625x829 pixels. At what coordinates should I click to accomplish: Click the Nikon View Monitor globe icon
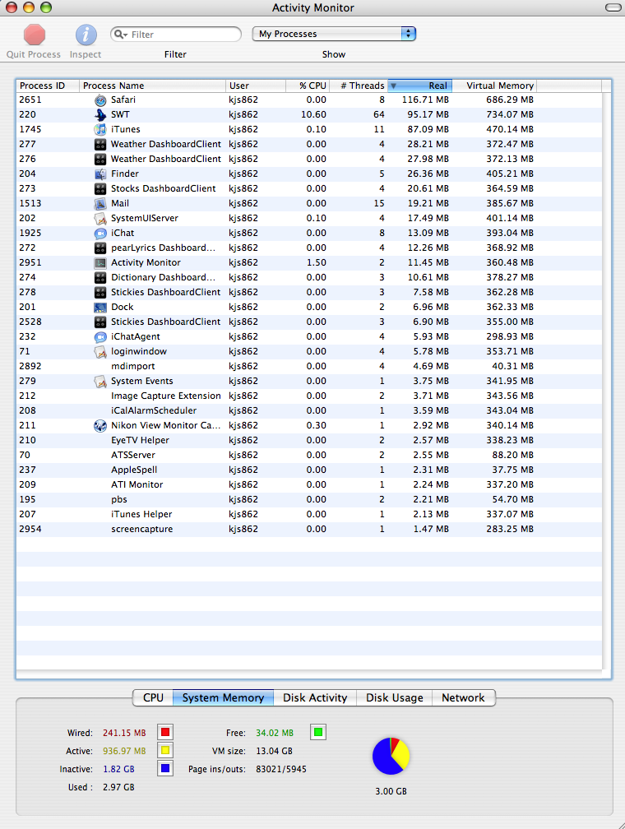(100, 426)
